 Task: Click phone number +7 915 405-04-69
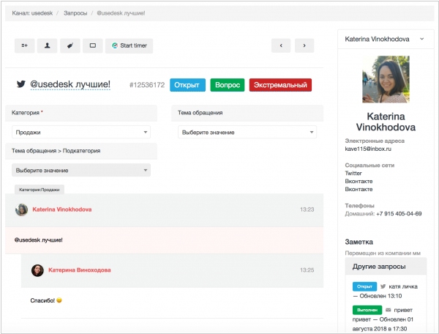click(399, 214)
